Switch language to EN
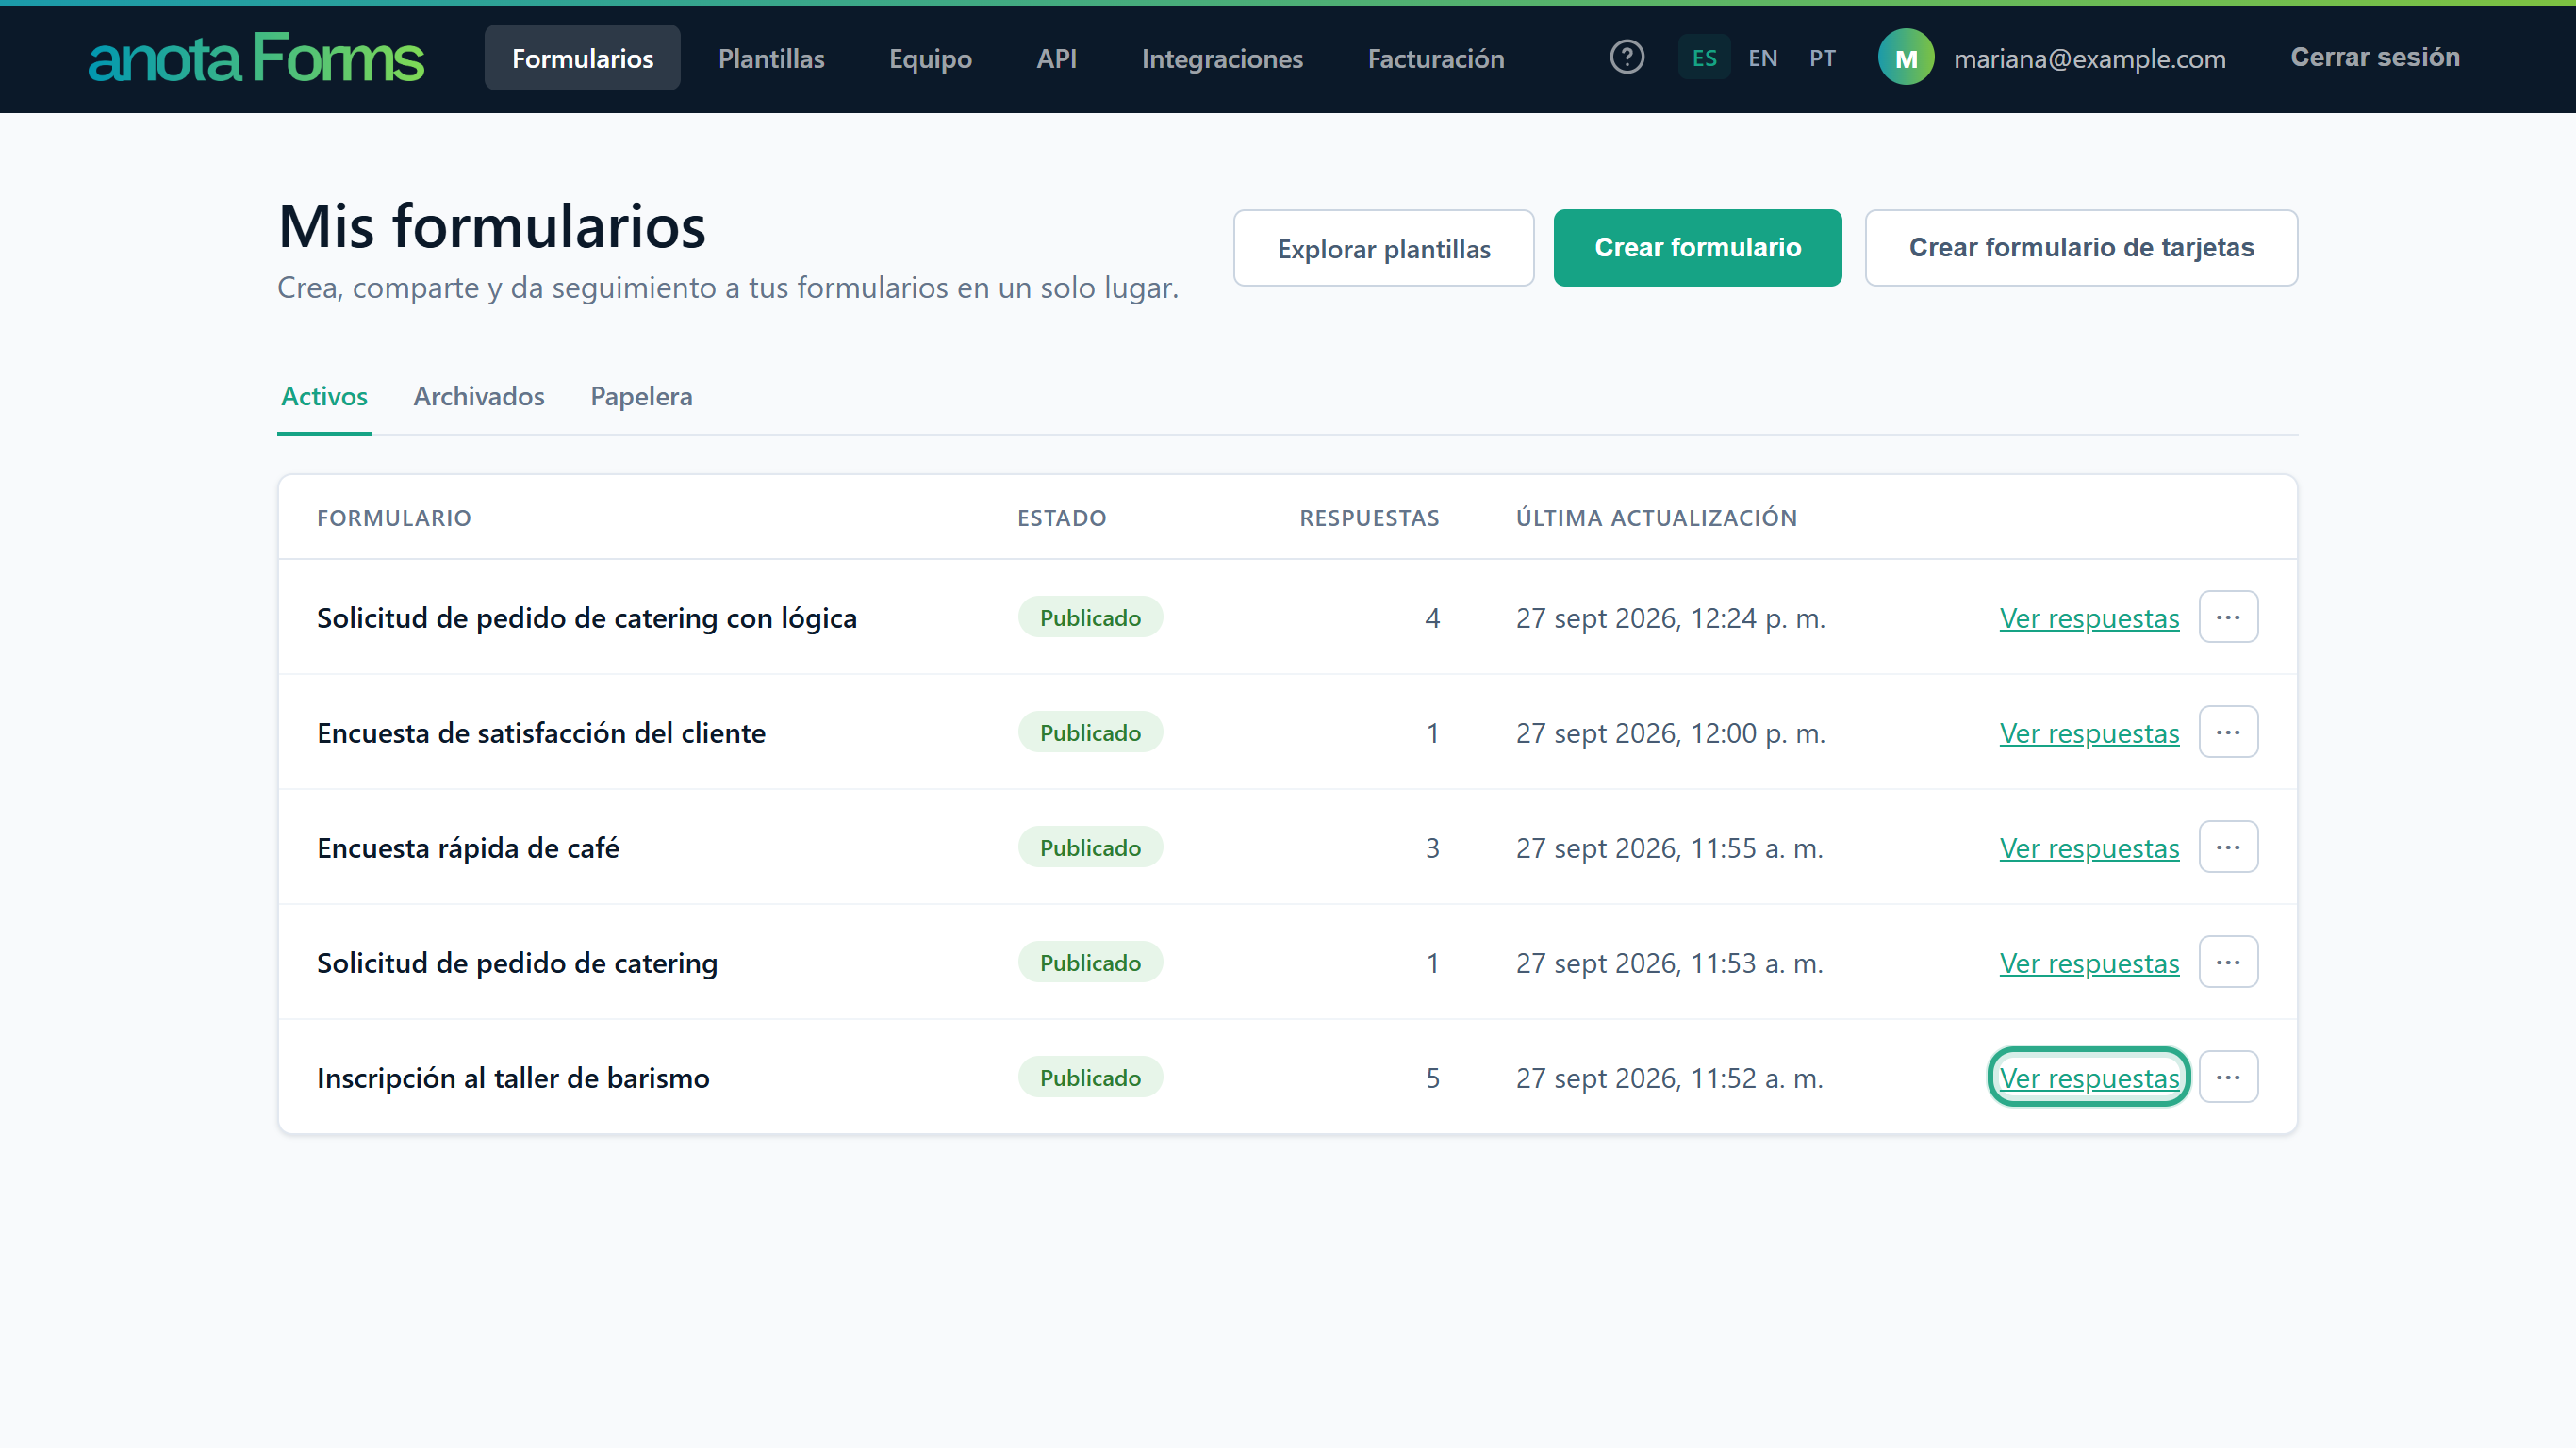Image resolution: width=2576 pixels, height=1448 pixels. click(1763, 58)
